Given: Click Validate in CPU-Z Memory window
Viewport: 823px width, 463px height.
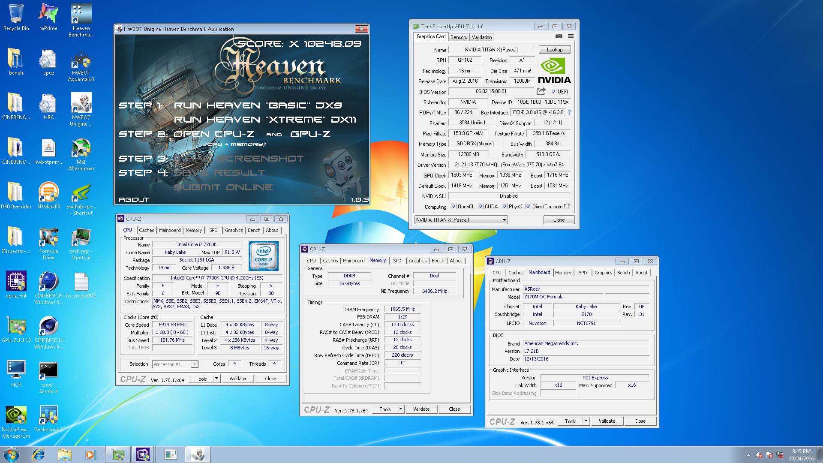Looking at the screenshot, I should [421, 409].
